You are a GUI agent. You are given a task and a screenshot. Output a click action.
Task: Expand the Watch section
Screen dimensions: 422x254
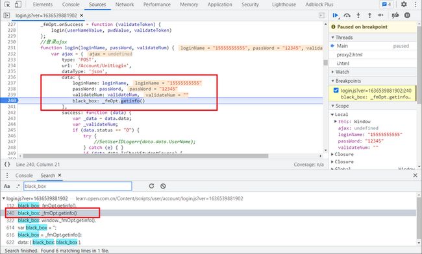click(x=332, y=72)
